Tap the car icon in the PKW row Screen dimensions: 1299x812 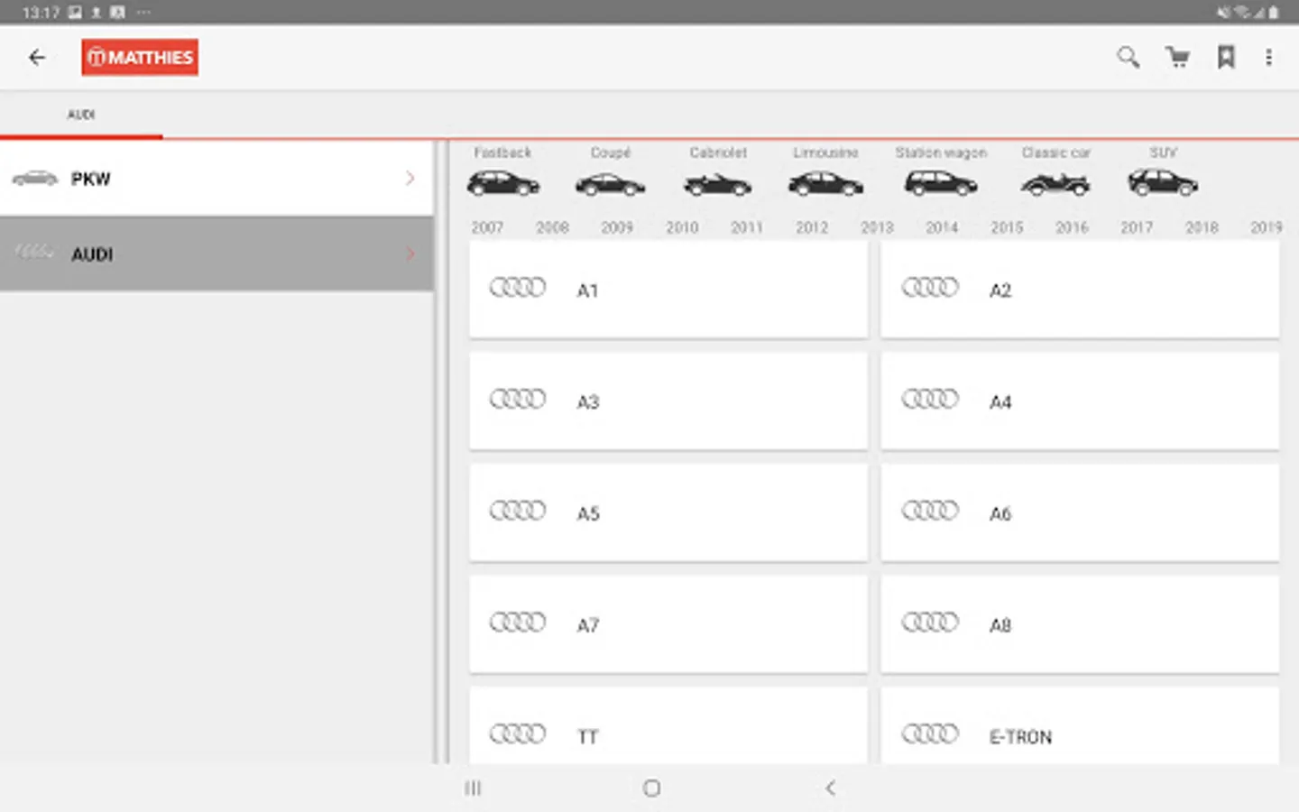point(35,179)
